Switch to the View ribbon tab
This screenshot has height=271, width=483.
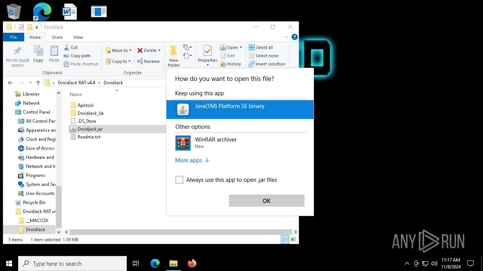(78, 37)
